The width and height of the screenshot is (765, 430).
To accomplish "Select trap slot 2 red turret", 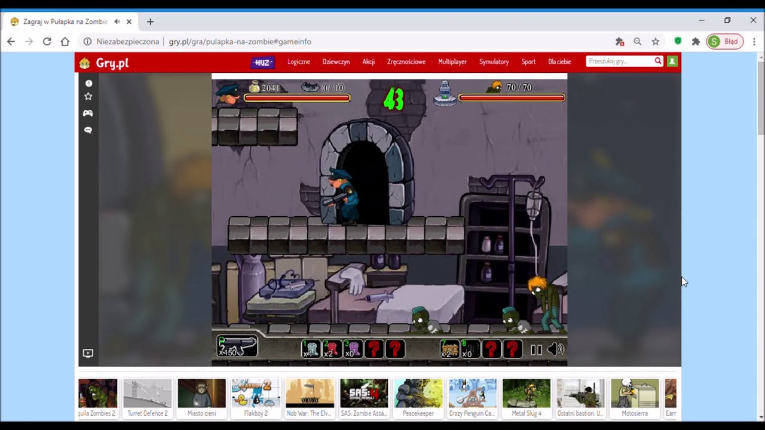I will point(332,349).
